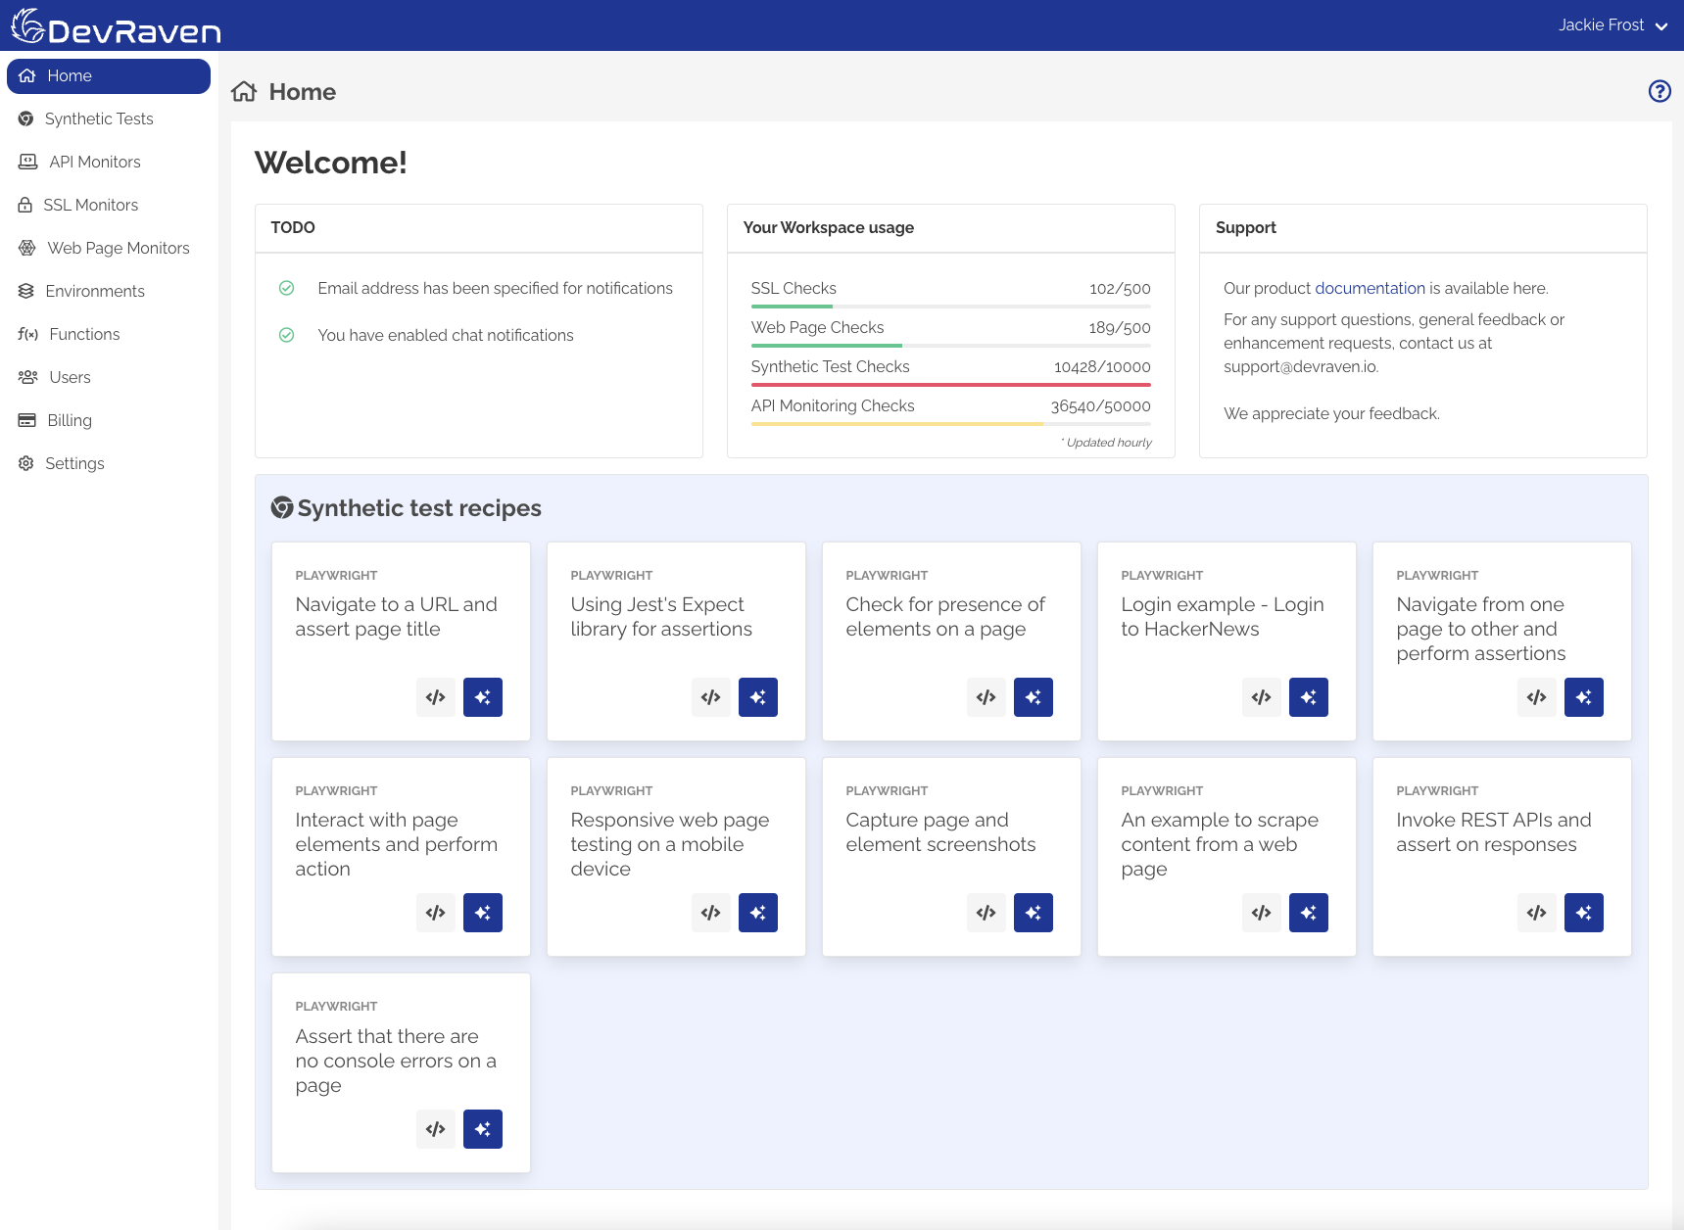
Task: Open Synthetic Tests in the sidebar
Action: 99,118
